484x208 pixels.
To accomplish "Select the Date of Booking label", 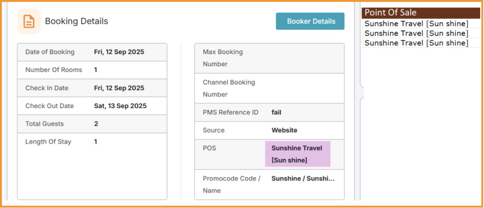I will click(50, 52).
